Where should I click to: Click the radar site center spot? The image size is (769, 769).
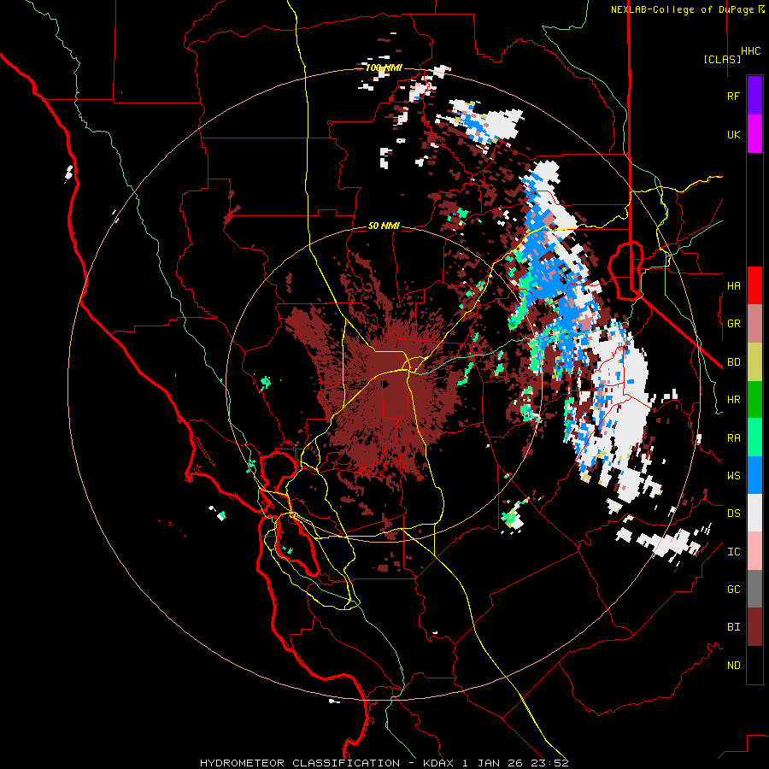[x=385, y=384]
